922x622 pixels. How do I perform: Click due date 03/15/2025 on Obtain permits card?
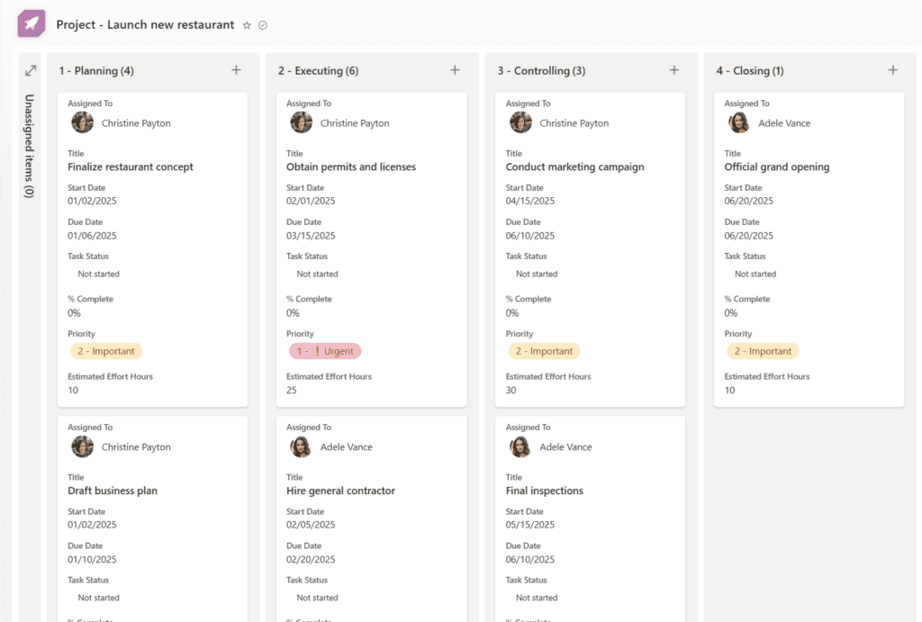point(311,236)
